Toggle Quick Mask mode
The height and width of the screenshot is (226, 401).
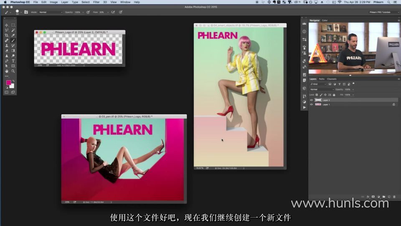[7, 92]
